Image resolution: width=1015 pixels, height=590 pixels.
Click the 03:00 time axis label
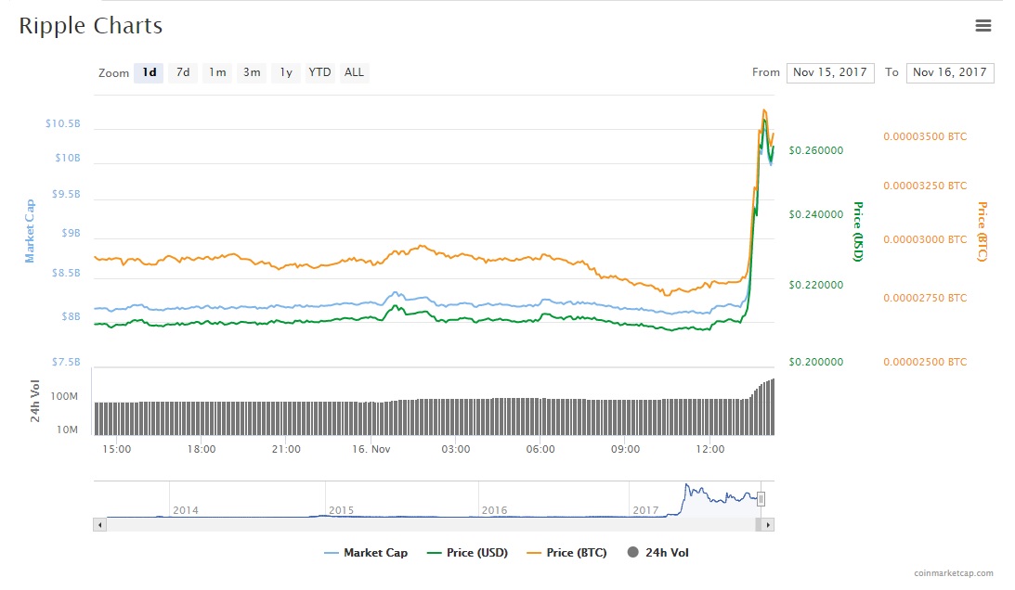(x=456, y=449)
